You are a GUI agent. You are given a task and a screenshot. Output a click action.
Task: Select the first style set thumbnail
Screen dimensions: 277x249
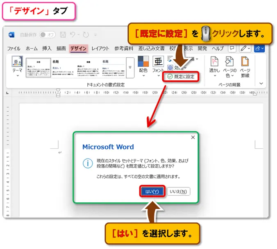coord(39,68)
